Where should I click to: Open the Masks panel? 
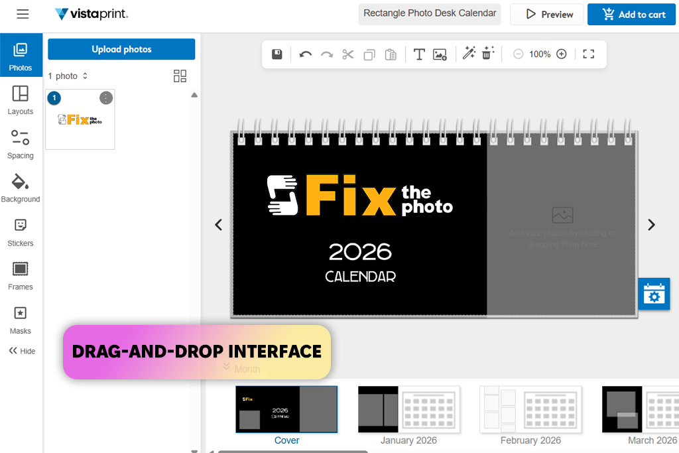21,320
